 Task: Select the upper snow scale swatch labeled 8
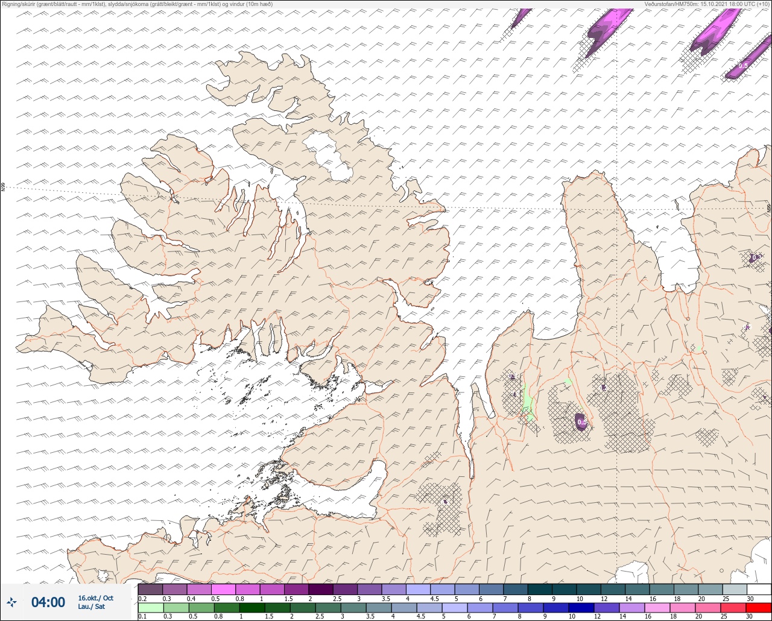click(x=540, y=589)
